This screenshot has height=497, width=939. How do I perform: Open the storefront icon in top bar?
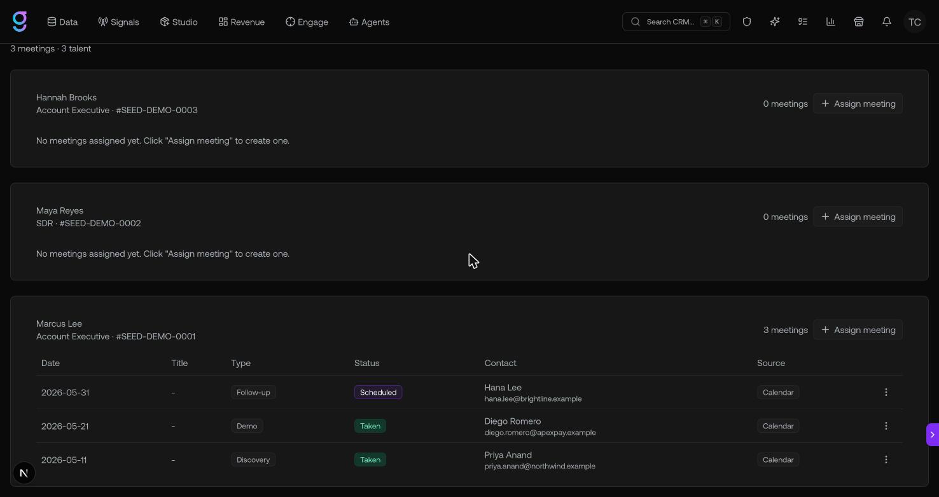pos(859,22)
